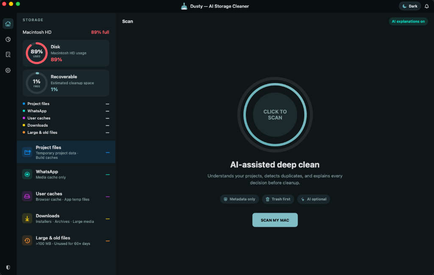434x275 pixels.
Task: Click the shield icon at sidebar bottom
Action: click(x=8, y=267)
